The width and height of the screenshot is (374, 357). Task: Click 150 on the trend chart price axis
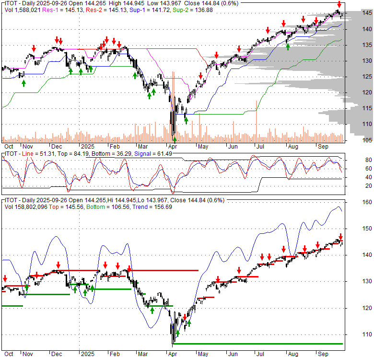coord(367,229)
